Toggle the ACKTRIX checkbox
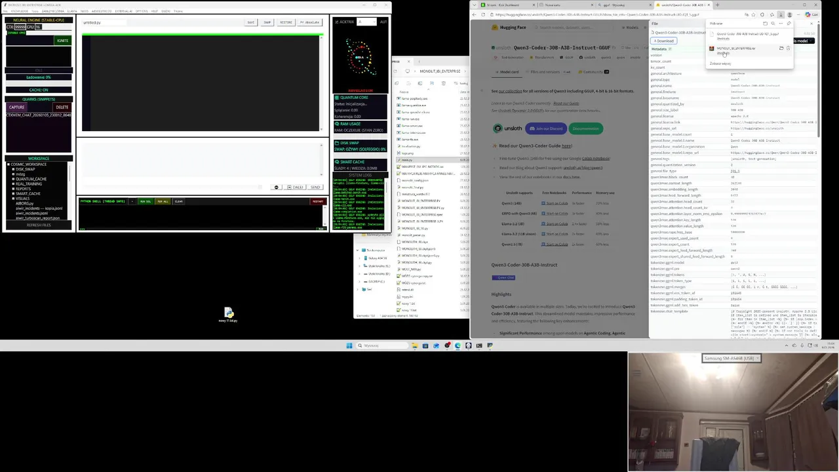The width and height of the screenshot is (839, 472). 337,22
